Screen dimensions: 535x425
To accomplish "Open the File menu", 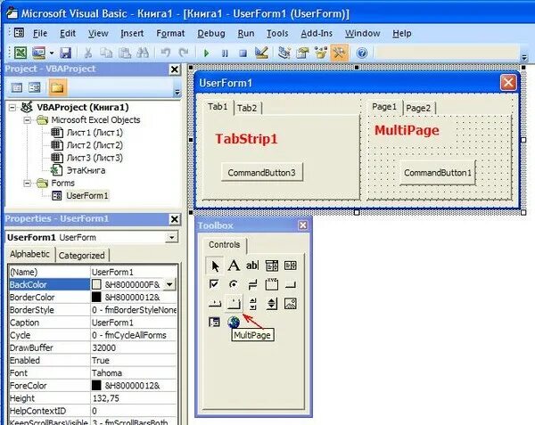I will pos(40,33).
